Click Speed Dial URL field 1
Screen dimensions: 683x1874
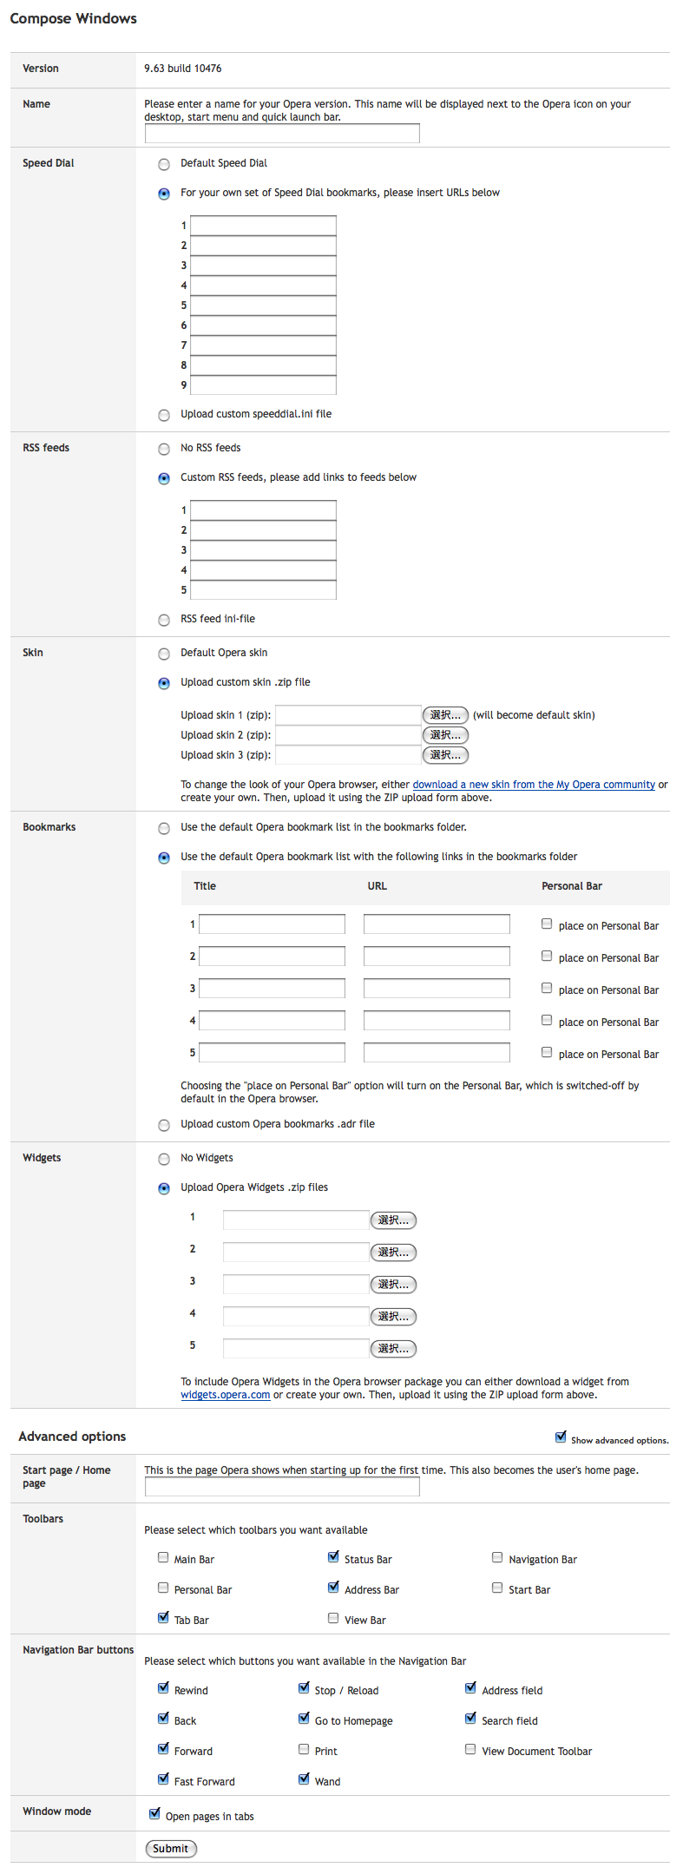263,226
